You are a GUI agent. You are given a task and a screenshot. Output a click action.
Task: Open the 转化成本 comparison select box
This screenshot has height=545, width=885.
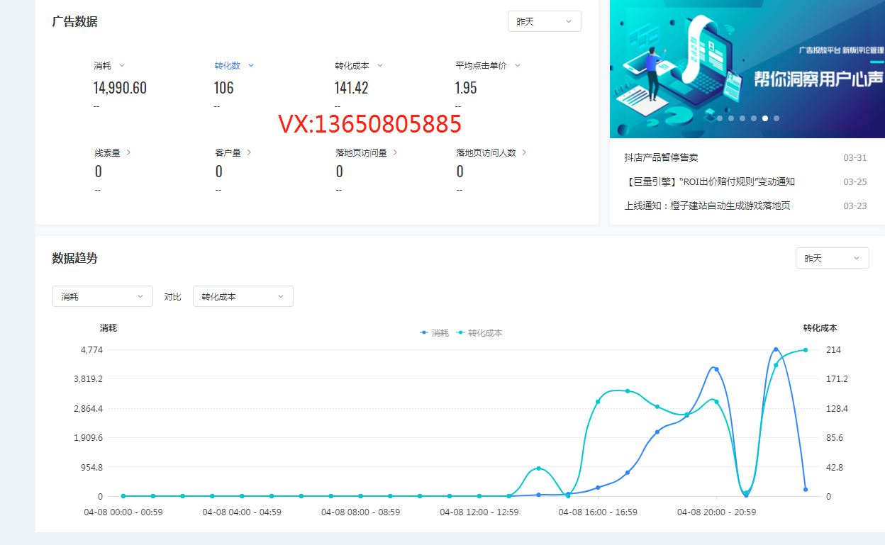243,296
